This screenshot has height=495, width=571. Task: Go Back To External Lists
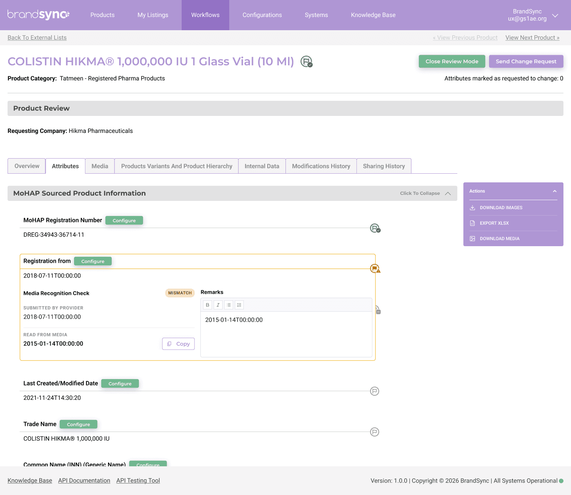pyautogui.click(x=37, y=38)
